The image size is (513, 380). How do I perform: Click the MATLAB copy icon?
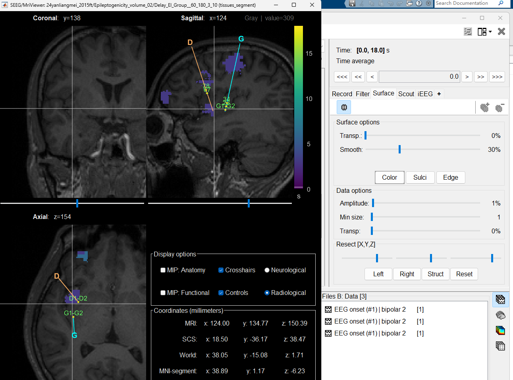(371, 3)
